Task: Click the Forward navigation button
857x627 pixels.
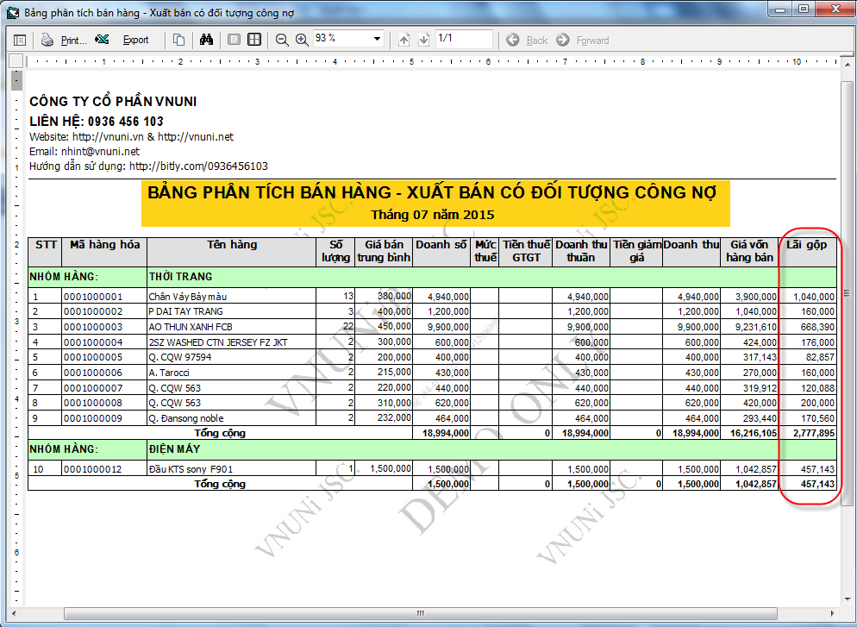Action: click(x=583, y=40)
